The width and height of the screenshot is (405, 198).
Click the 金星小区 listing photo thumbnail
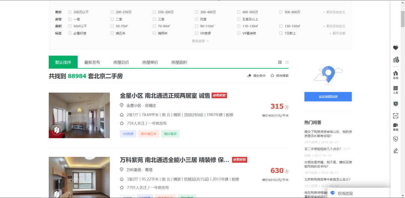click(79, 115)
